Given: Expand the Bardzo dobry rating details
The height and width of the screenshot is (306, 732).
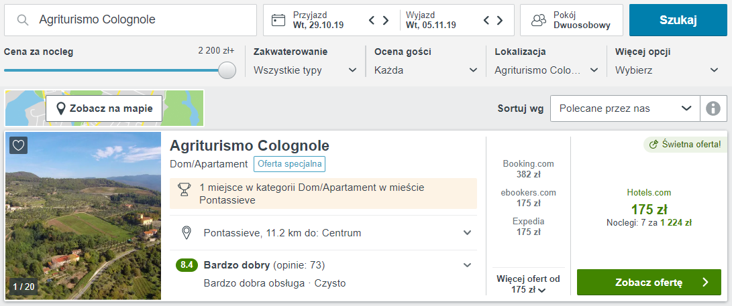Looking at the screenshot, I should click(467, 265).
